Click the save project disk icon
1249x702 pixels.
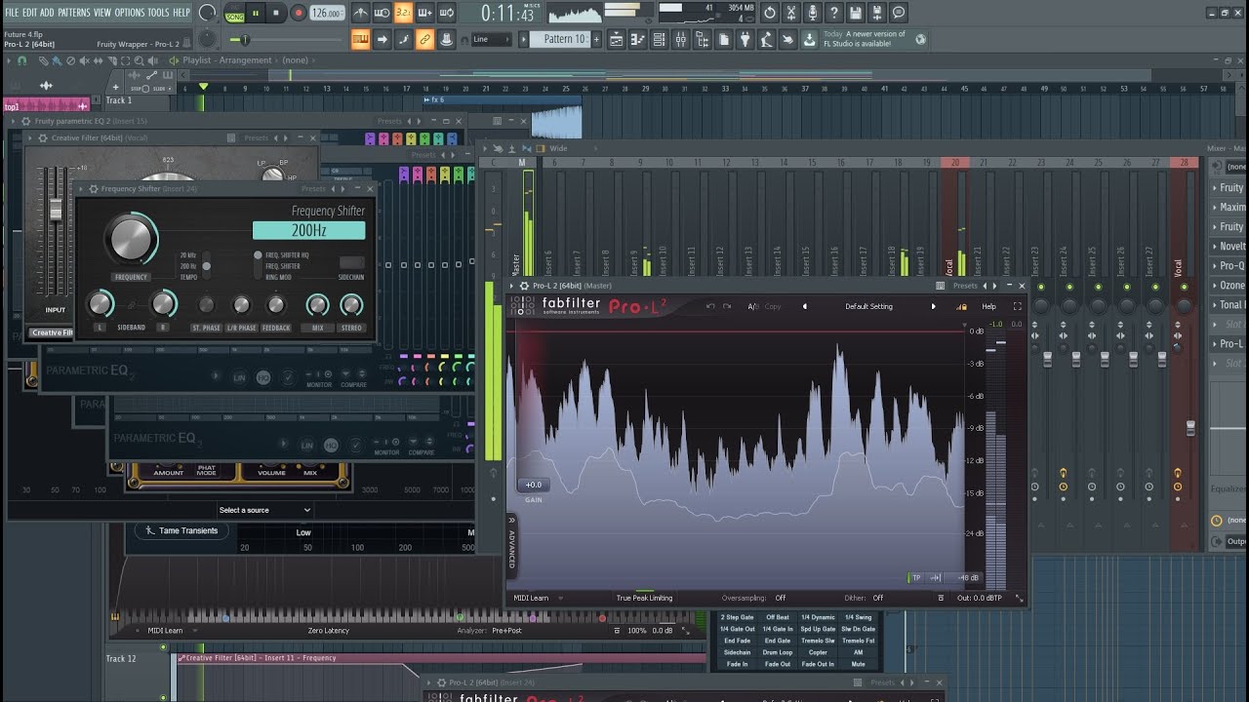click(x=856, y=13)
